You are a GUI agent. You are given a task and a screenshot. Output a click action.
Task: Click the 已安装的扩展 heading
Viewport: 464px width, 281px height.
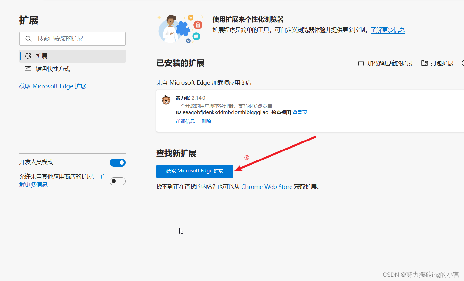pos(180,63)
